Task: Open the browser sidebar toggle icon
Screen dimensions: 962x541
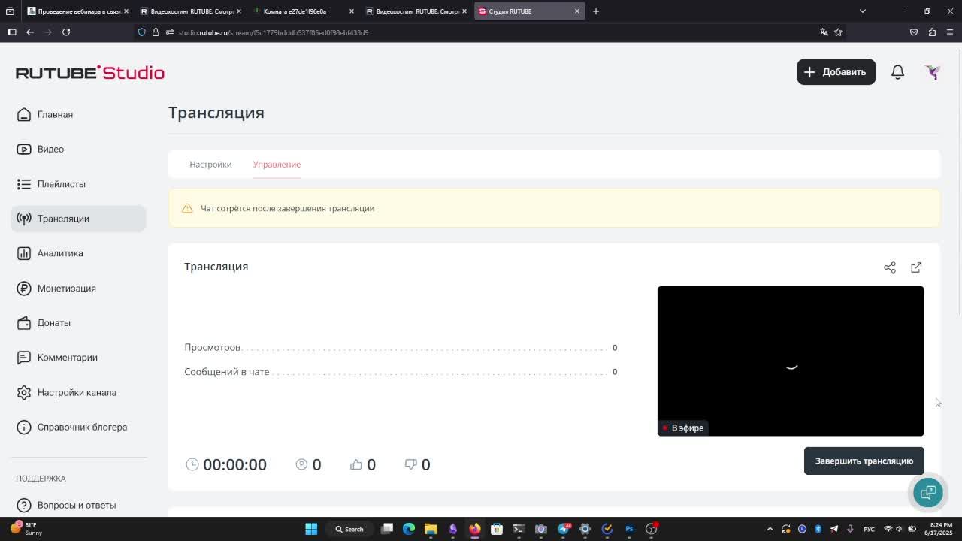Action: tap(12, 32)
